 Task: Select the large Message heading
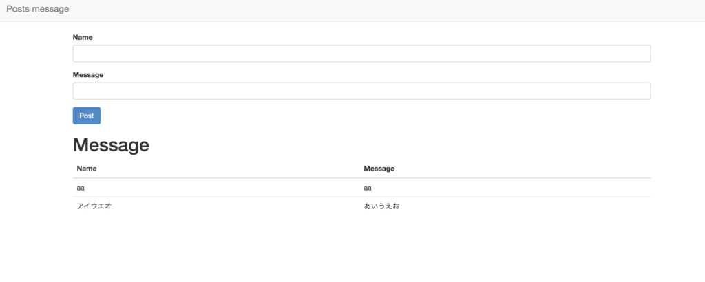tap(111, 144)
